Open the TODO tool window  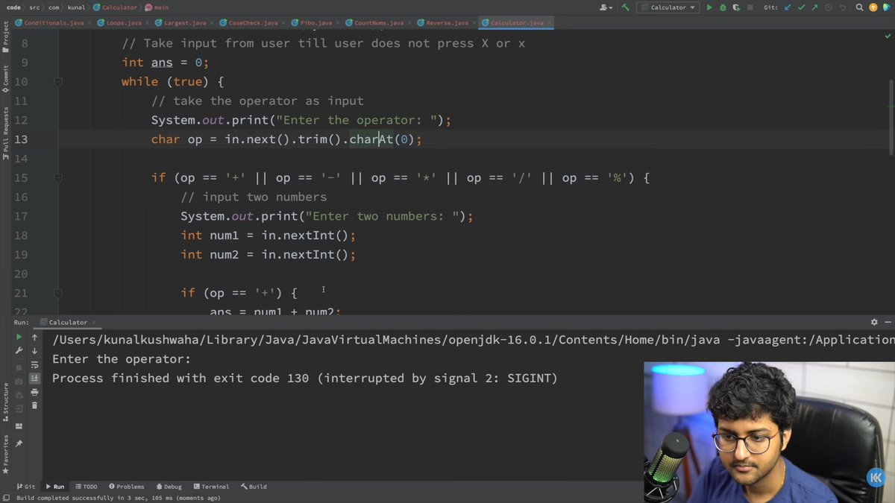click(x=85, y=487)
